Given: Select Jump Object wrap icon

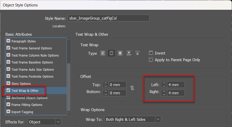Looking at the screenshot, I should [x=129, y=53].
